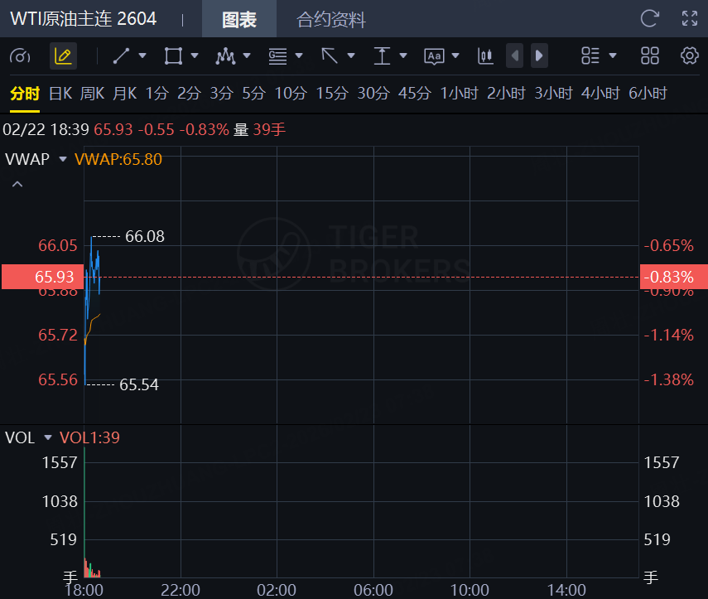Select the 日K timeframe

60,94
